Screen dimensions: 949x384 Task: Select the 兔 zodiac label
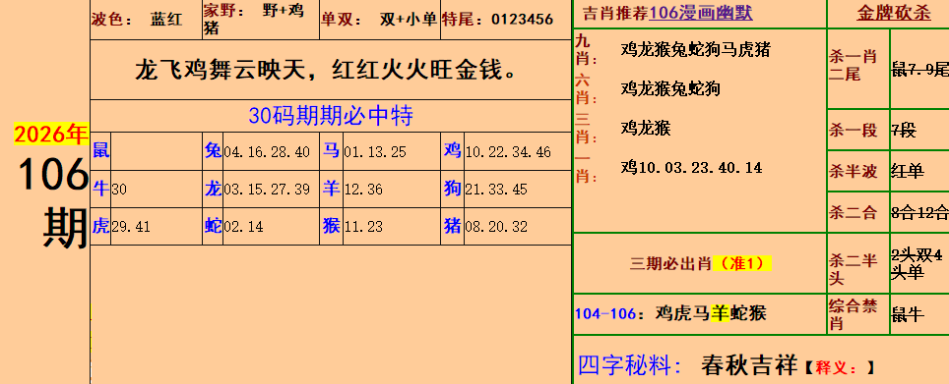pos(213,150)
